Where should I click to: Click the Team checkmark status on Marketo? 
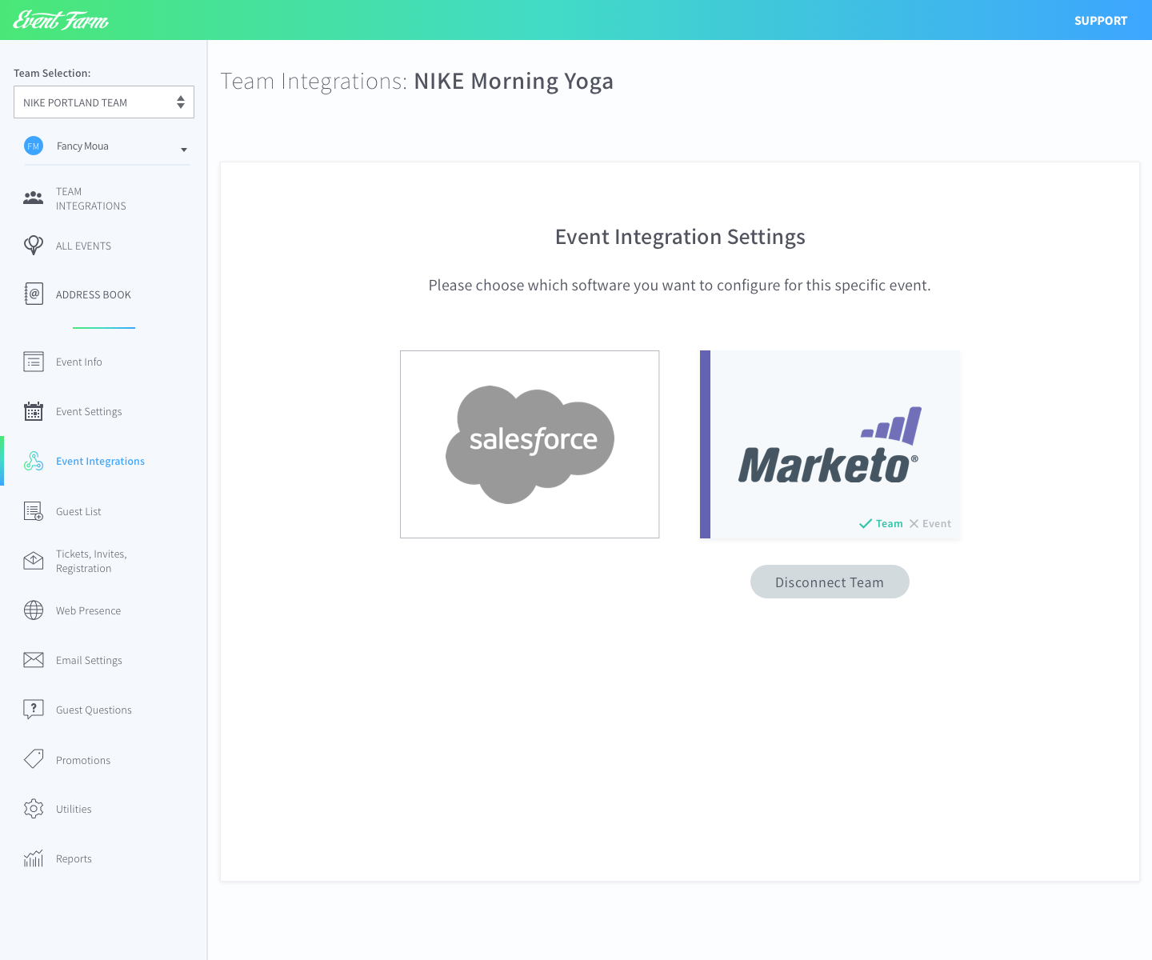pos(881,524)
